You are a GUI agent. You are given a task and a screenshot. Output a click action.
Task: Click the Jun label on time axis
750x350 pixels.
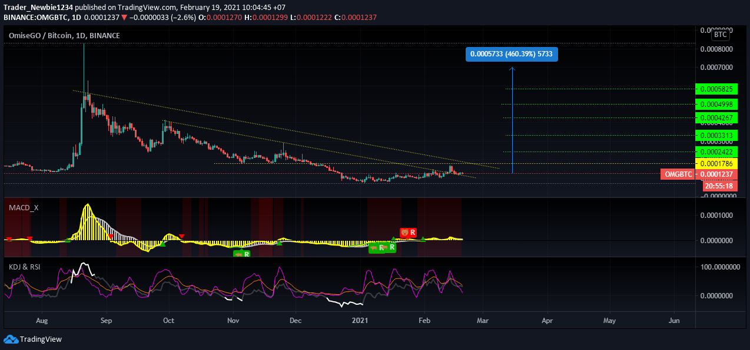point(674,321)
